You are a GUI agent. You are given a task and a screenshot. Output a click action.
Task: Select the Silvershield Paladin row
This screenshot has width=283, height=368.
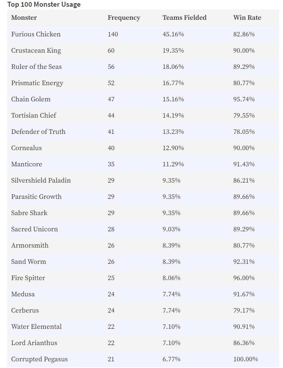click(143, 180)
